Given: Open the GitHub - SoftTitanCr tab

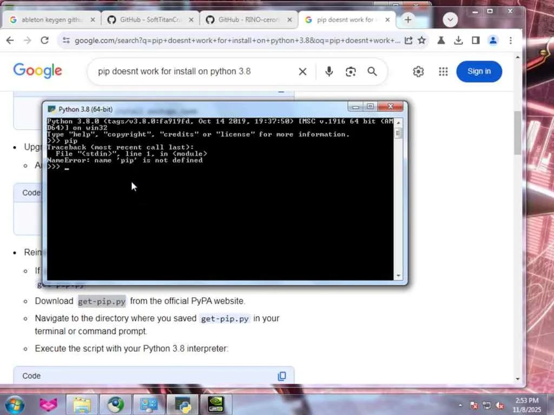Looking at the screenshot, I should click(150, 20).
